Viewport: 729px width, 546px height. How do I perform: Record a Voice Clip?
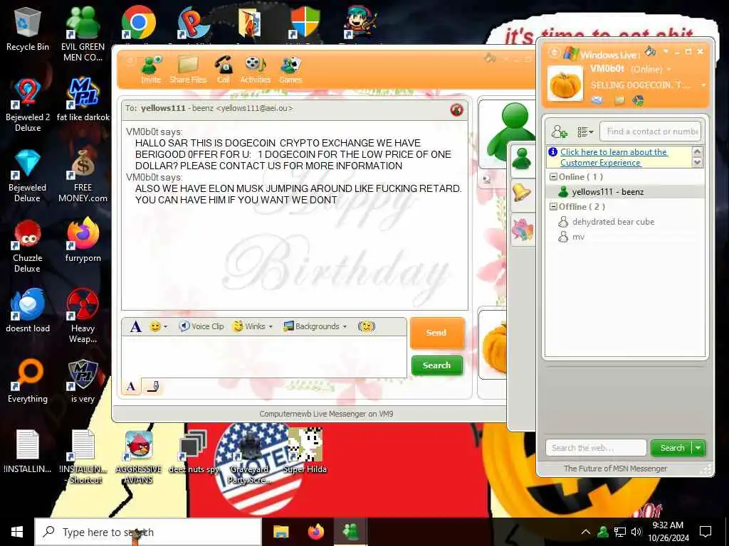201,326
